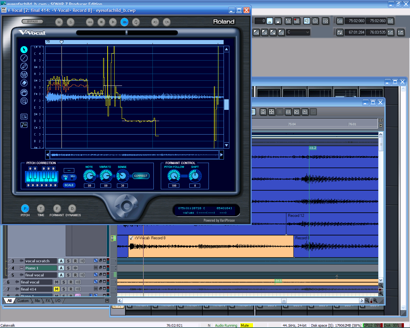Click the SCALE button

click(69, 185)
